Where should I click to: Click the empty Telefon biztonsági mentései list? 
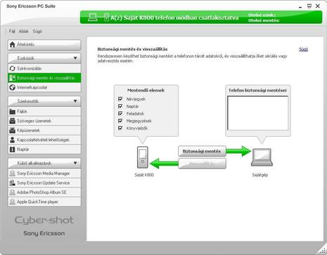[x=257, y=113]
